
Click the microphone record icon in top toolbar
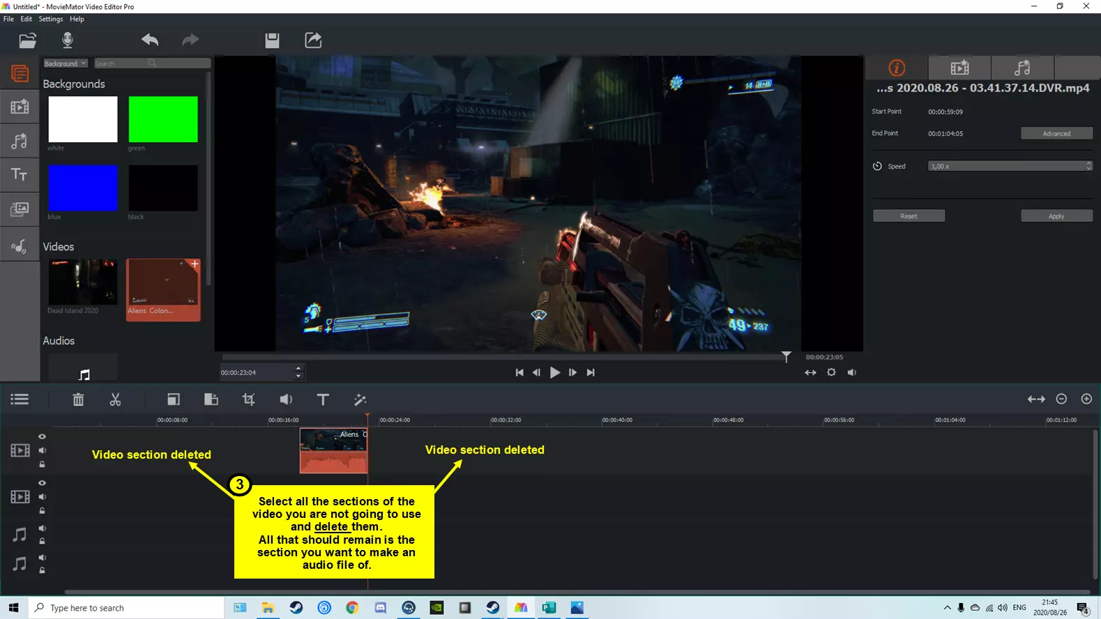point(68,40)
